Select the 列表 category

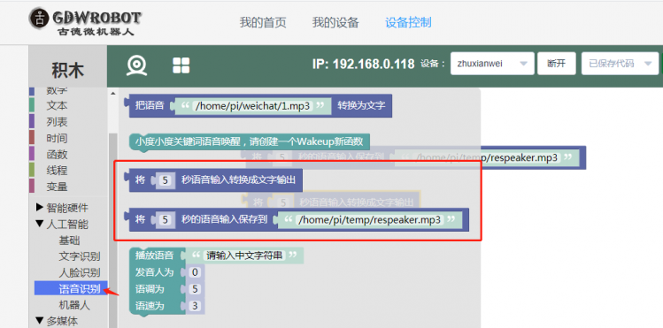[57, 122]
